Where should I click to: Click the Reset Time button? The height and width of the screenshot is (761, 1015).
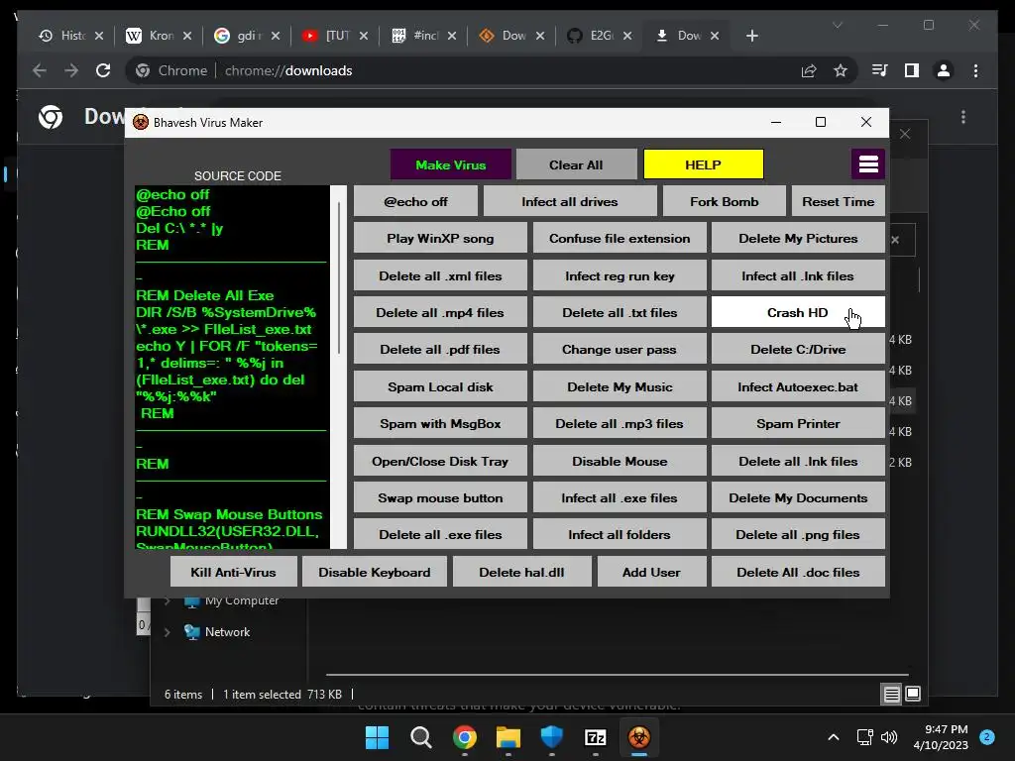click(x=838, y=201)
